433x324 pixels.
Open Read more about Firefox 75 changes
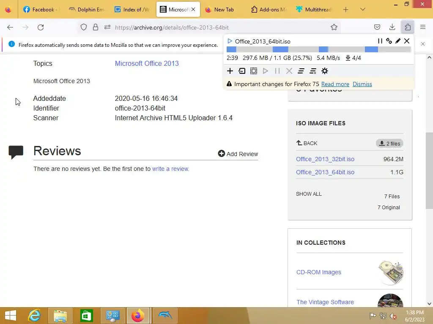point(335,84)
